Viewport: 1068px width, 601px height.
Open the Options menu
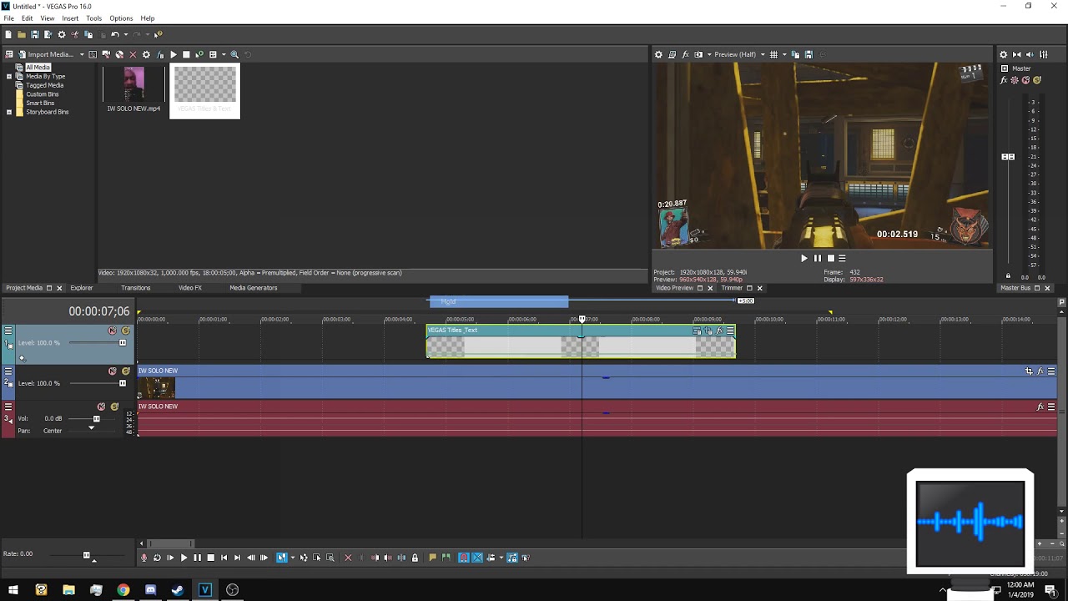point(121,18)
